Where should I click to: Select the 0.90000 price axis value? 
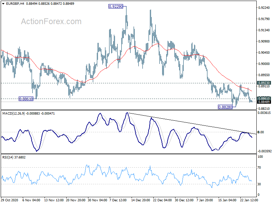264,64
